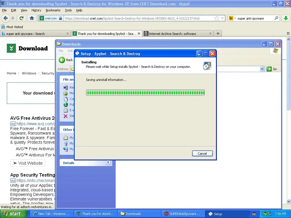
Task: Click the Rename task icon in Downloads sidebar
Action: 66,87
